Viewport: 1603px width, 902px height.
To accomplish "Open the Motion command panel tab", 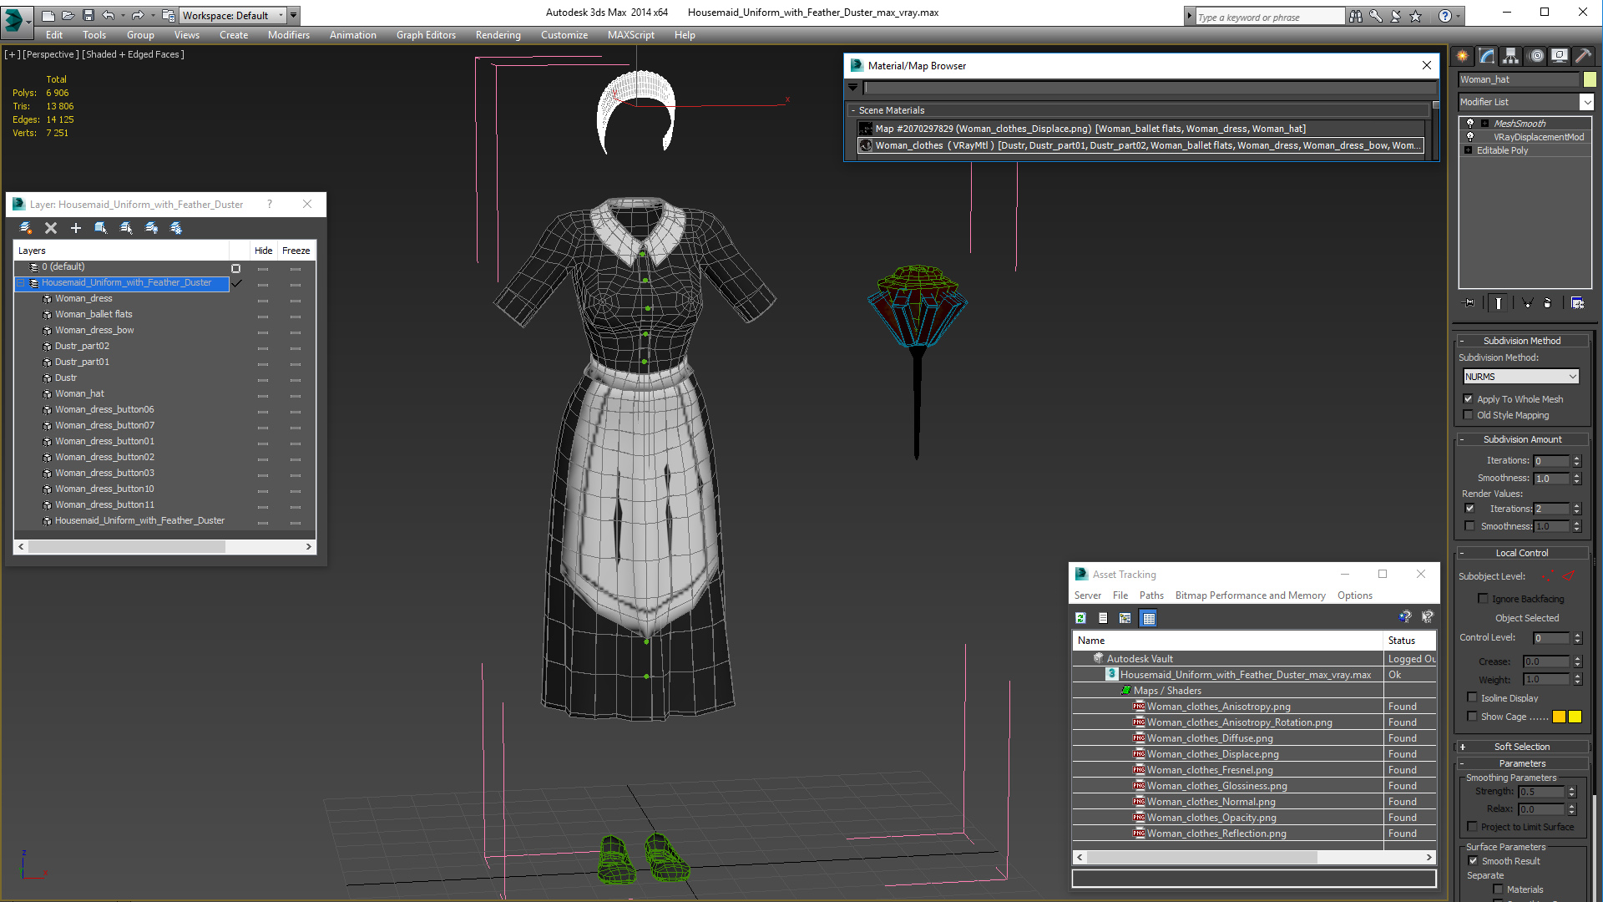I will click(1536, 56).
